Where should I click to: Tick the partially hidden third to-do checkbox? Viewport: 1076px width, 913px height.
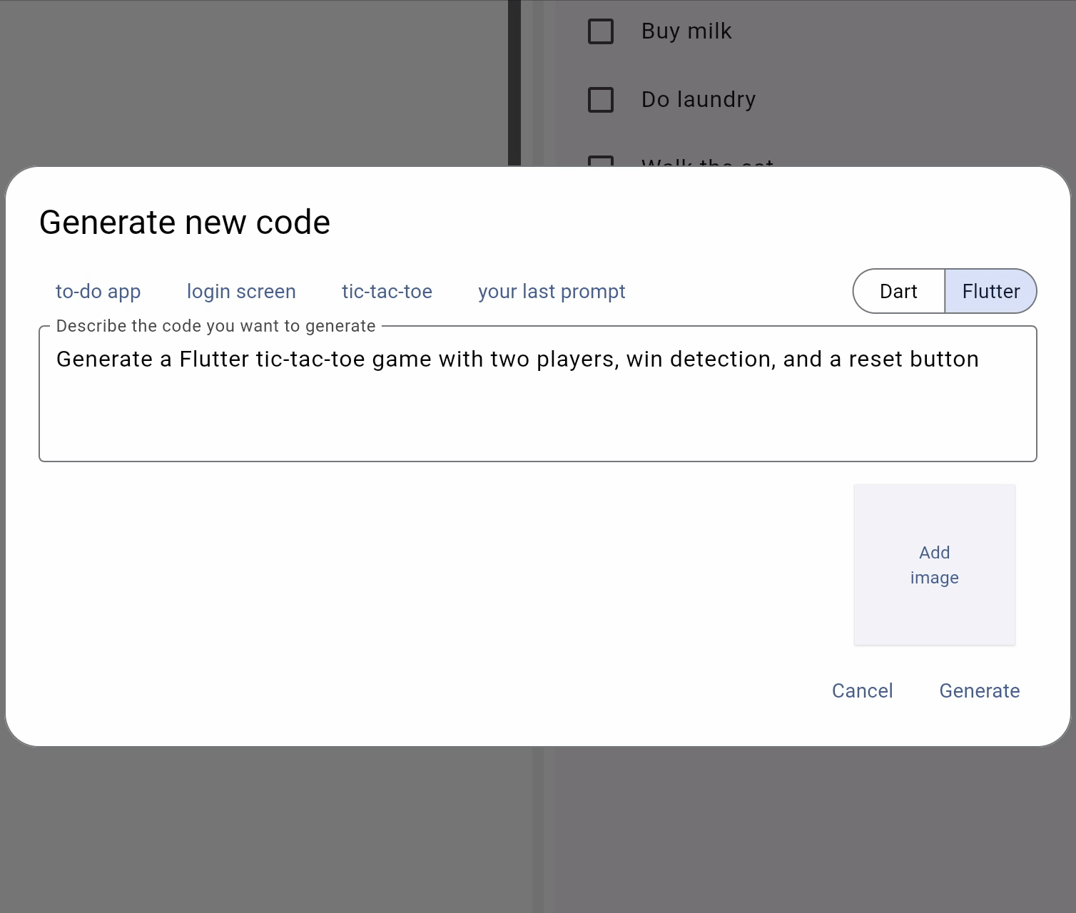601,161
